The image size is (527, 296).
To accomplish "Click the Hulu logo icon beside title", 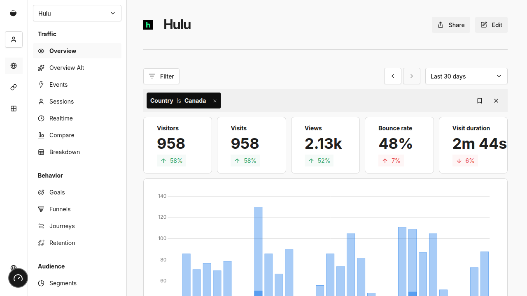I will click(x=148, y=25).
